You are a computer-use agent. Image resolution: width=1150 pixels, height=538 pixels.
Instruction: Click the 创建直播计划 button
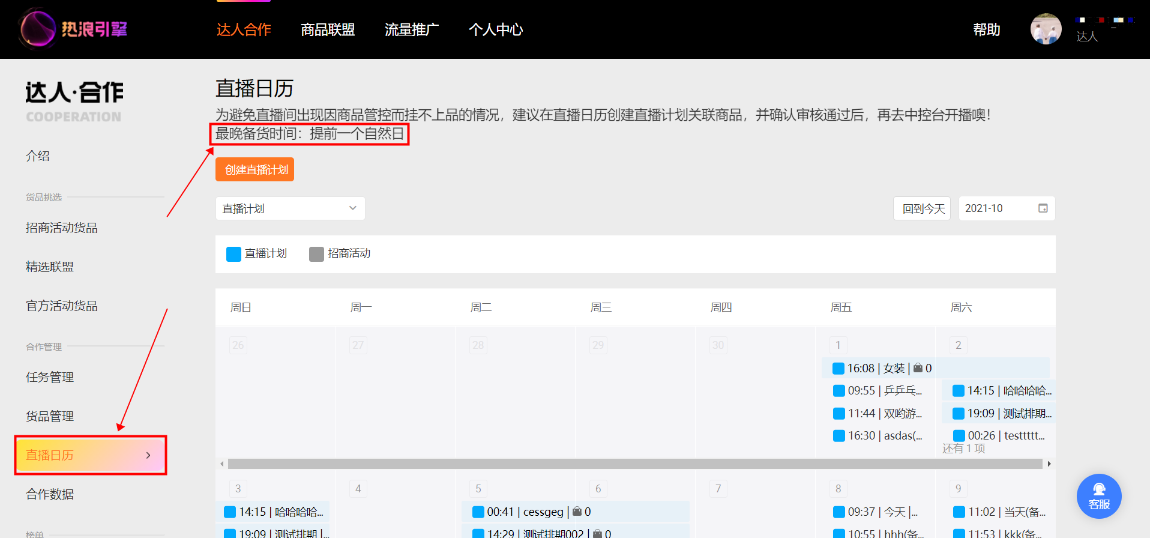[x=254, y=169]
